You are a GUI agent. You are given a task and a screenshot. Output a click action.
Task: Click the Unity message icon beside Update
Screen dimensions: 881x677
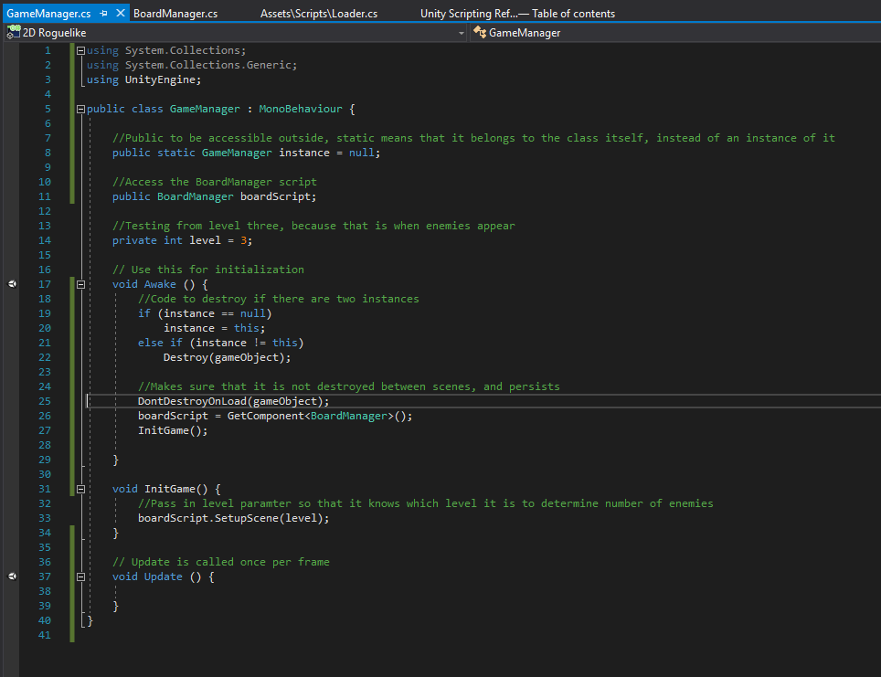(x=12, y=577)
